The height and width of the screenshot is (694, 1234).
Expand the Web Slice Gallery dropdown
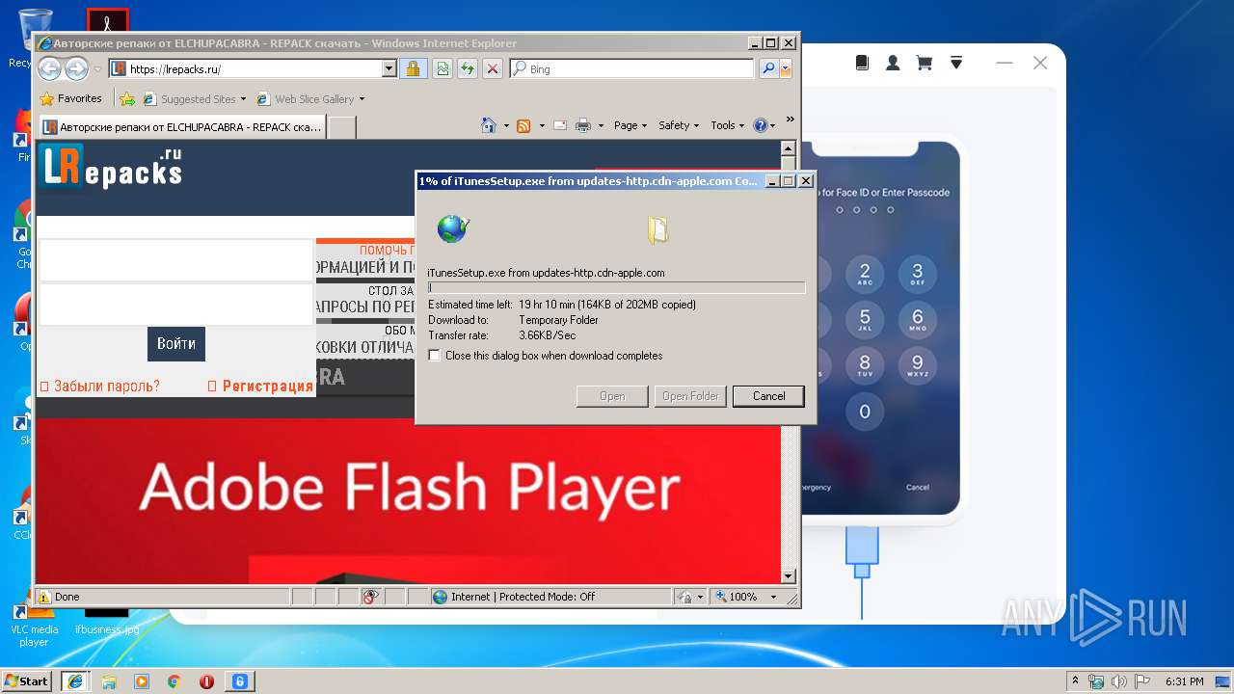click(362, 99)
